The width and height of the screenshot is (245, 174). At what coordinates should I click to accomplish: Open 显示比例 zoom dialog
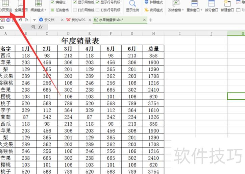(x=132, y=6)
